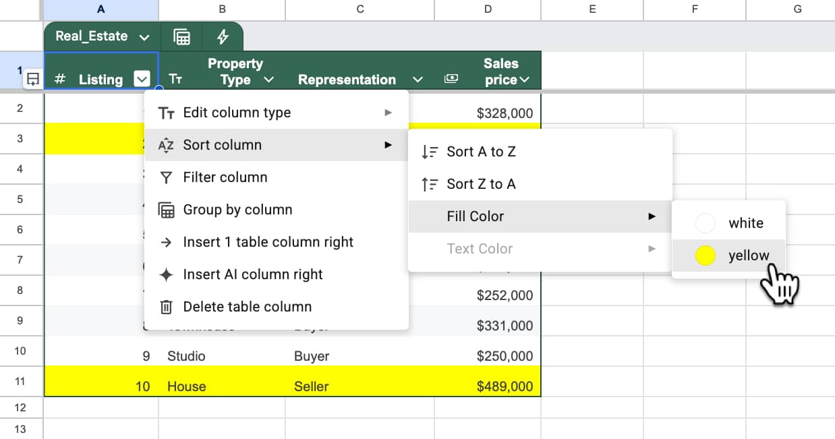Click the currency icon in Sales price header
The width and height of the screenshot is (835, 439).
tap(451, 80)
